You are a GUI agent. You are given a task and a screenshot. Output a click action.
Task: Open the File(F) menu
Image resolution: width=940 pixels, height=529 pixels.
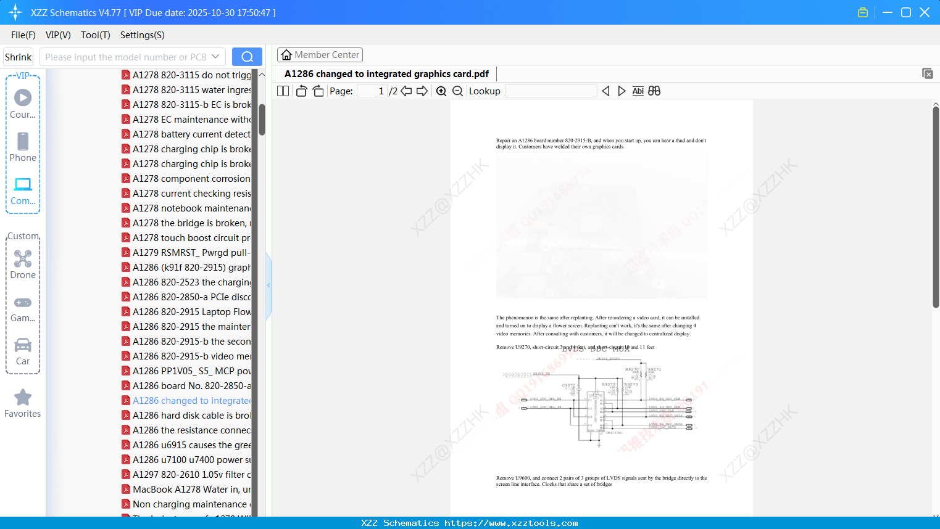click(23, 35)
